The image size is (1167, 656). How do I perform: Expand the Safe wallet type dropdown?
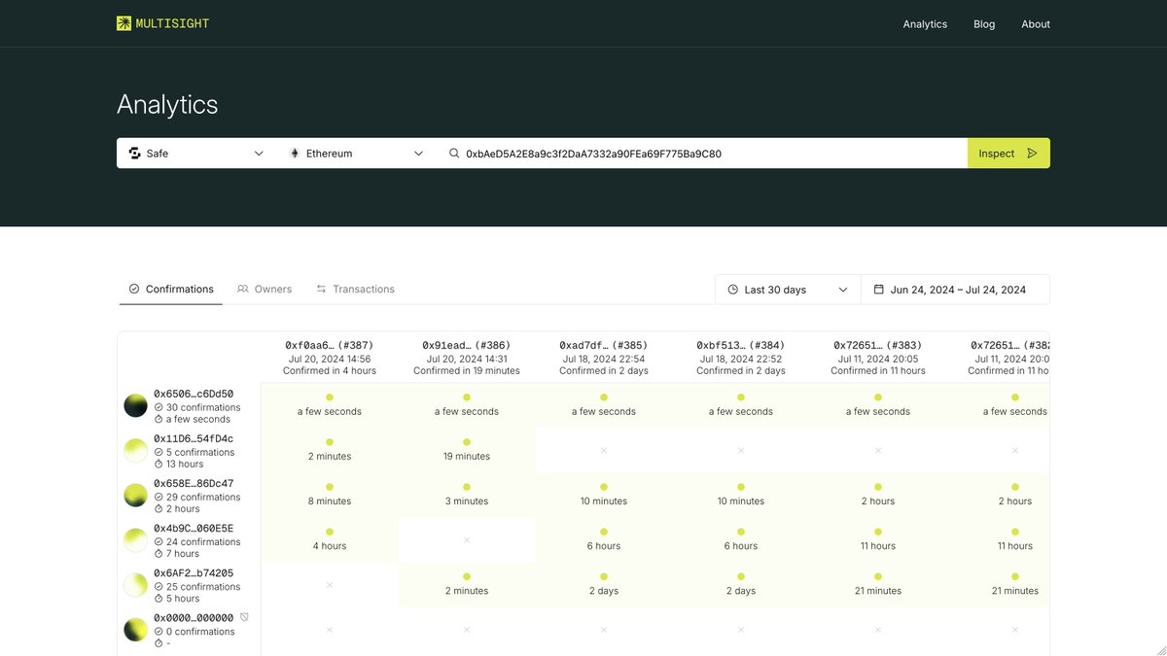196,154
